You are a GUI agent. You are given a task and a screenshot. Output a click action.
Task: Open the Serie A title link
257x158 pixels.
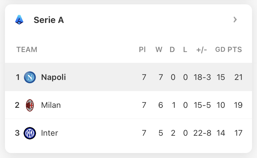[x=49, y=20]
